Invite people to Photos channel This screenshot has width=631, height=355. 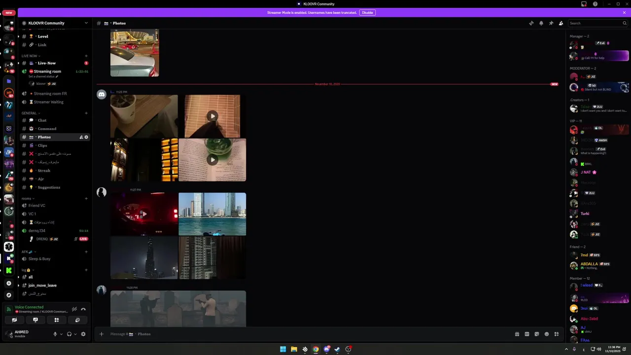(81, 137)
